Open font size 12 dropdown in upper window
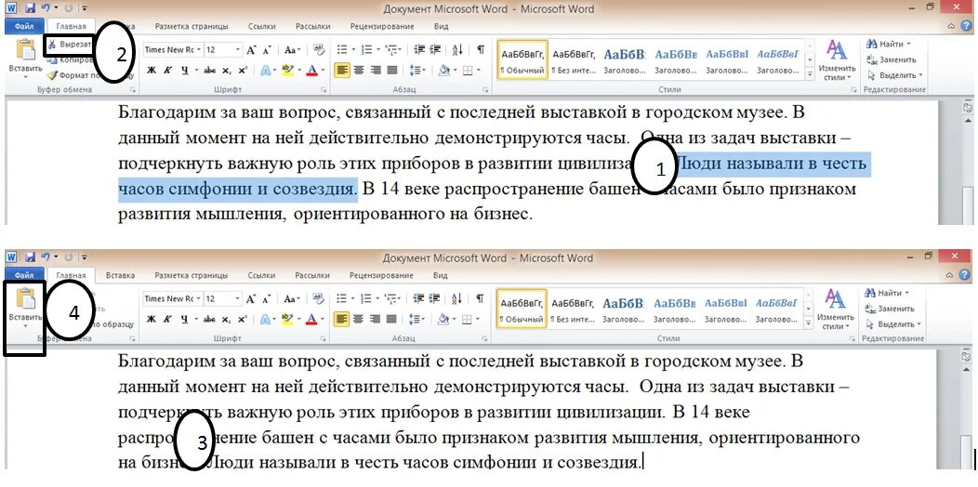 point(238,50)
